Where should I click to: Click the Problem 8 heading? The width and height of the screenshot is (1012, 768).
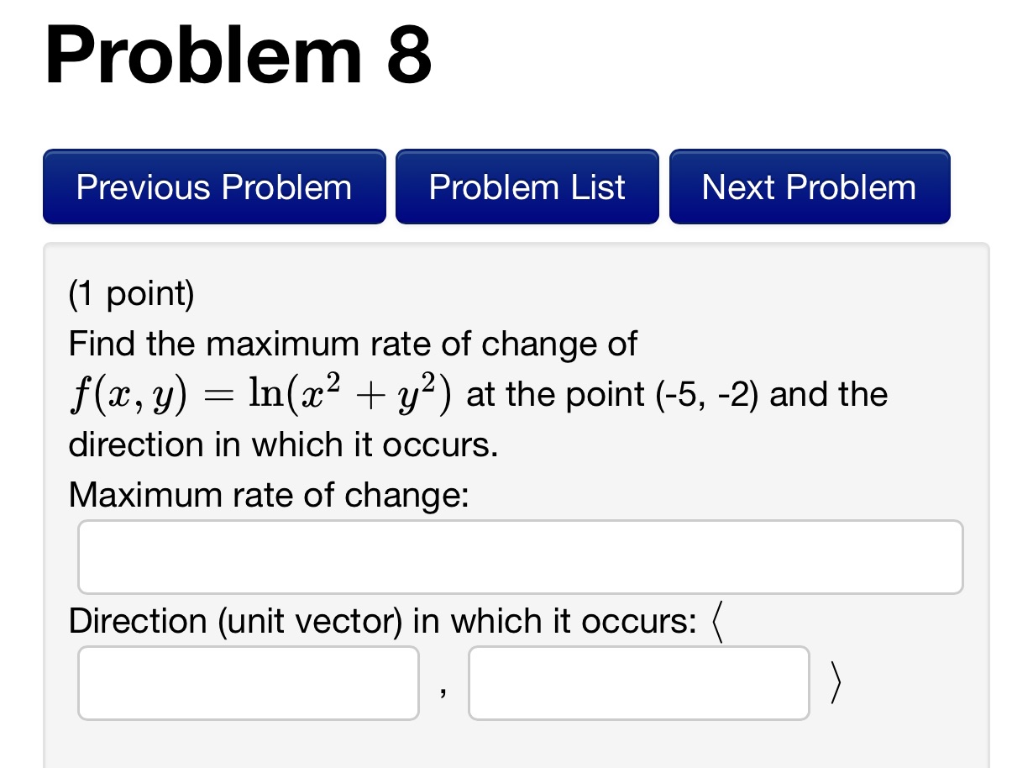pos(238,55)
